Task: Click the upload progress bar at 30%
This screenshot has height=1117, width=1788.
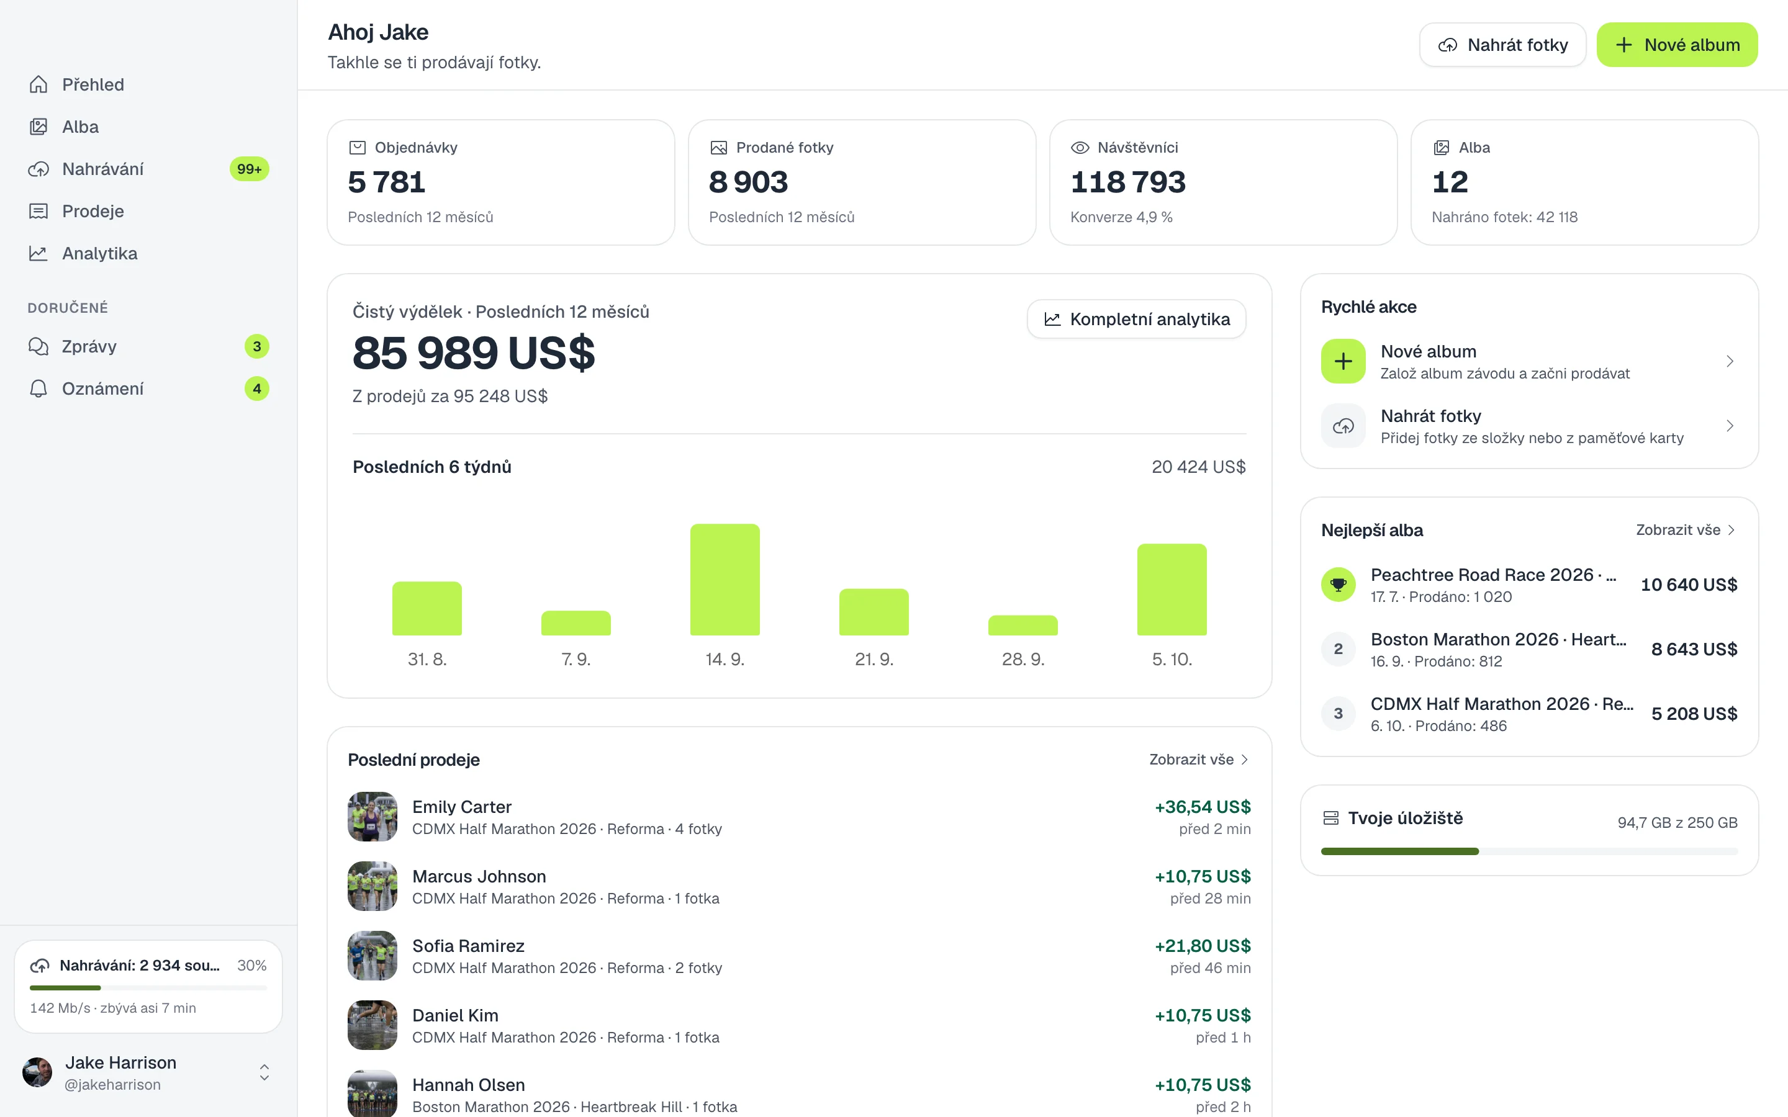Action: point(148,988)
